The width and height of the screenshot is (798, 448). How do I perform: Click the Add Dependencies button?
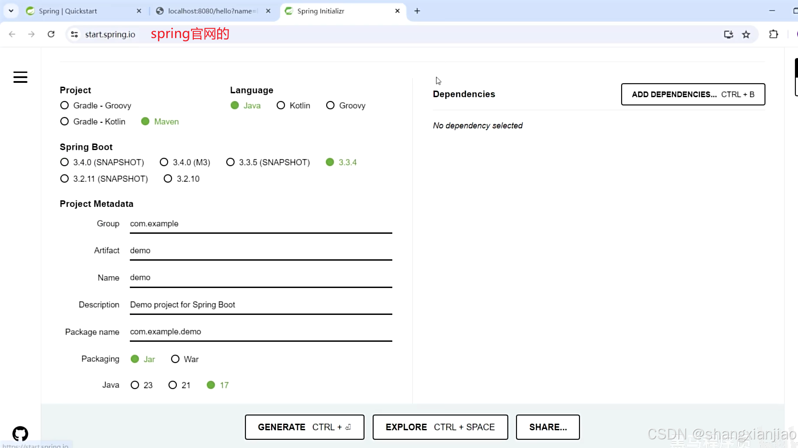(x=693, y=94)
